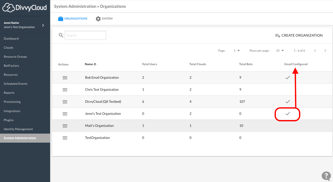Click the search magnifier icon

coord(61,35)
